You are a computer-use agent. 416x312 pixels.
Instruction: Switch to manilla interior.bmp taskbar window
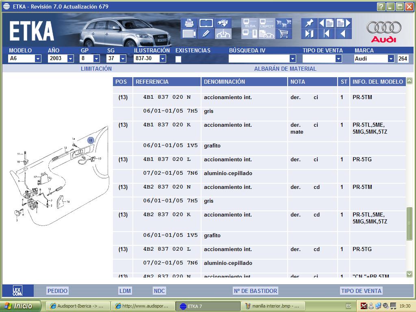tap(273, 306)
